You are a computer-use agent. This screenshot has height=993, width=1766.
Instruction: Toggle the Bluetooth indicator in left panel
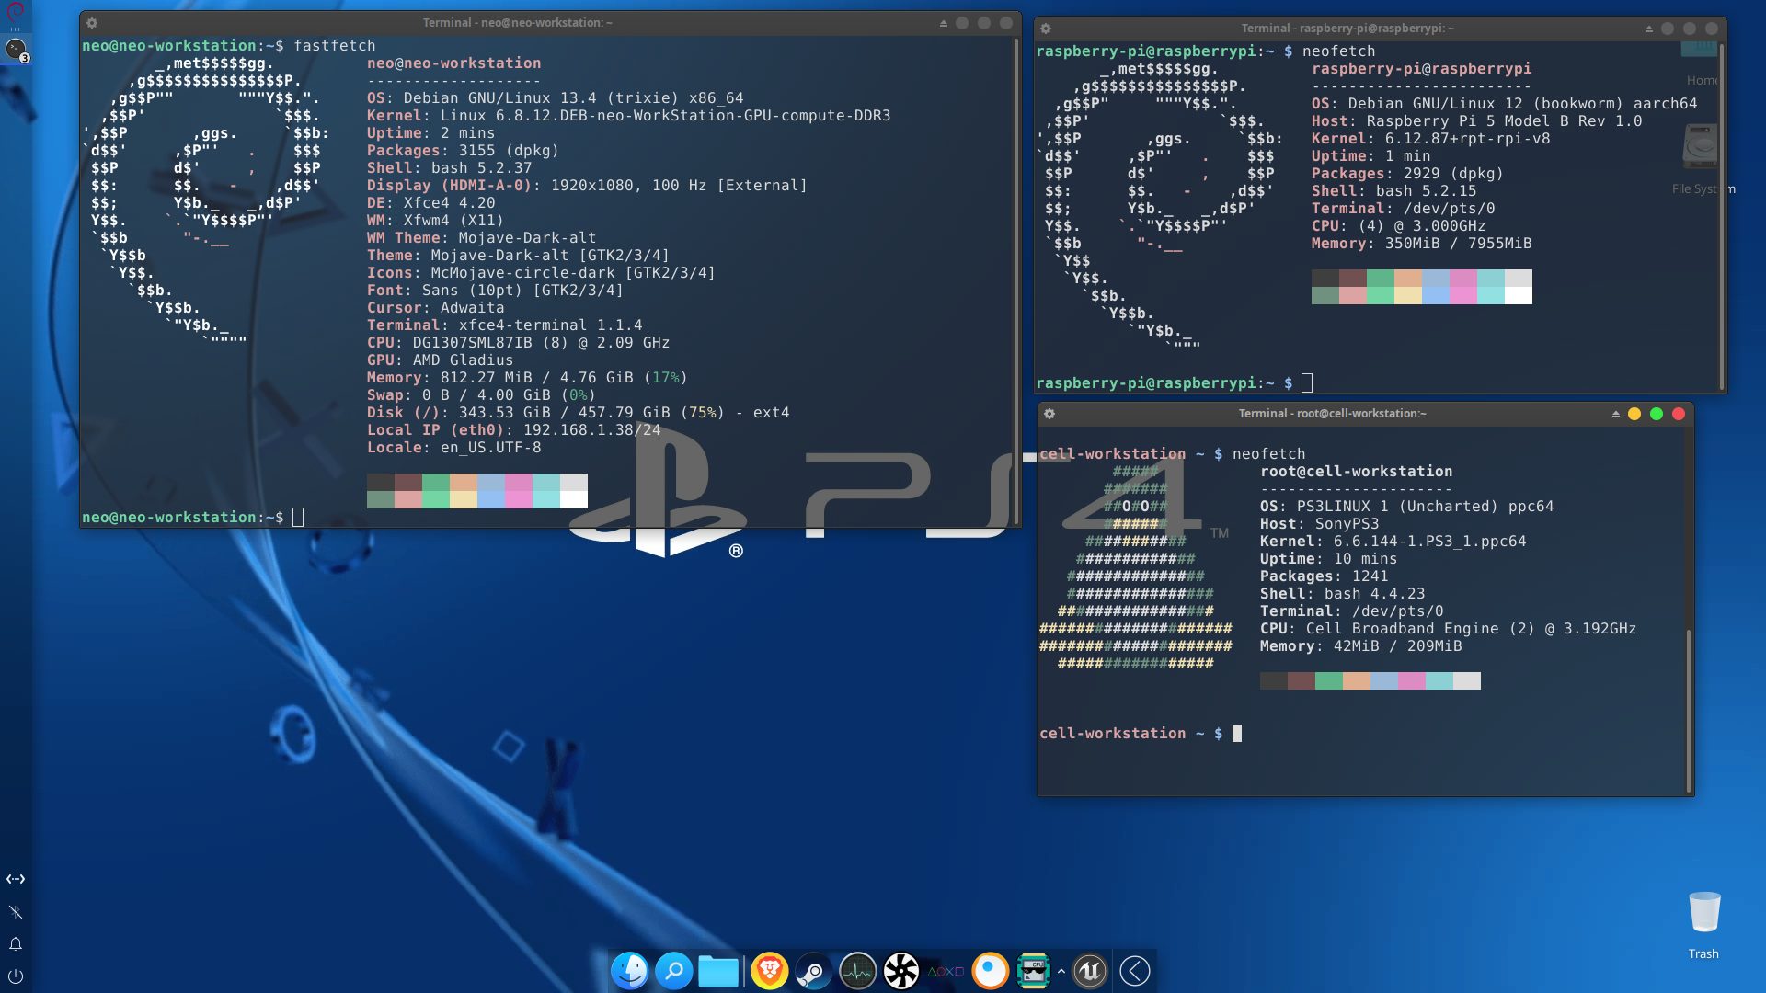[16, 912]
